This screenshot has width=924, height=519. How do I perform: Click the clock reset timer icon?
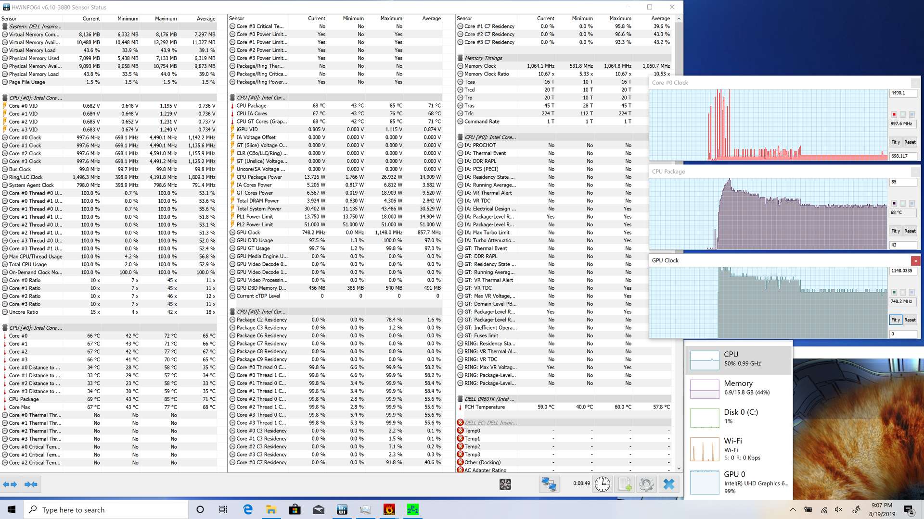[x=602, y=484]
